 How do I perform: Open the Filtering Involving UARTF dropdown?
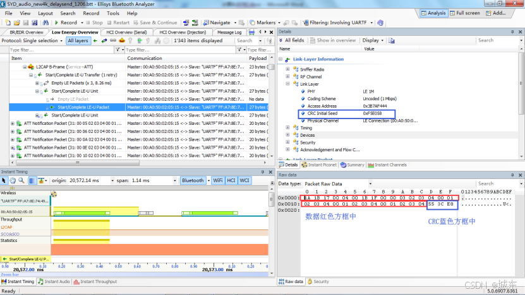click(371, 23)
